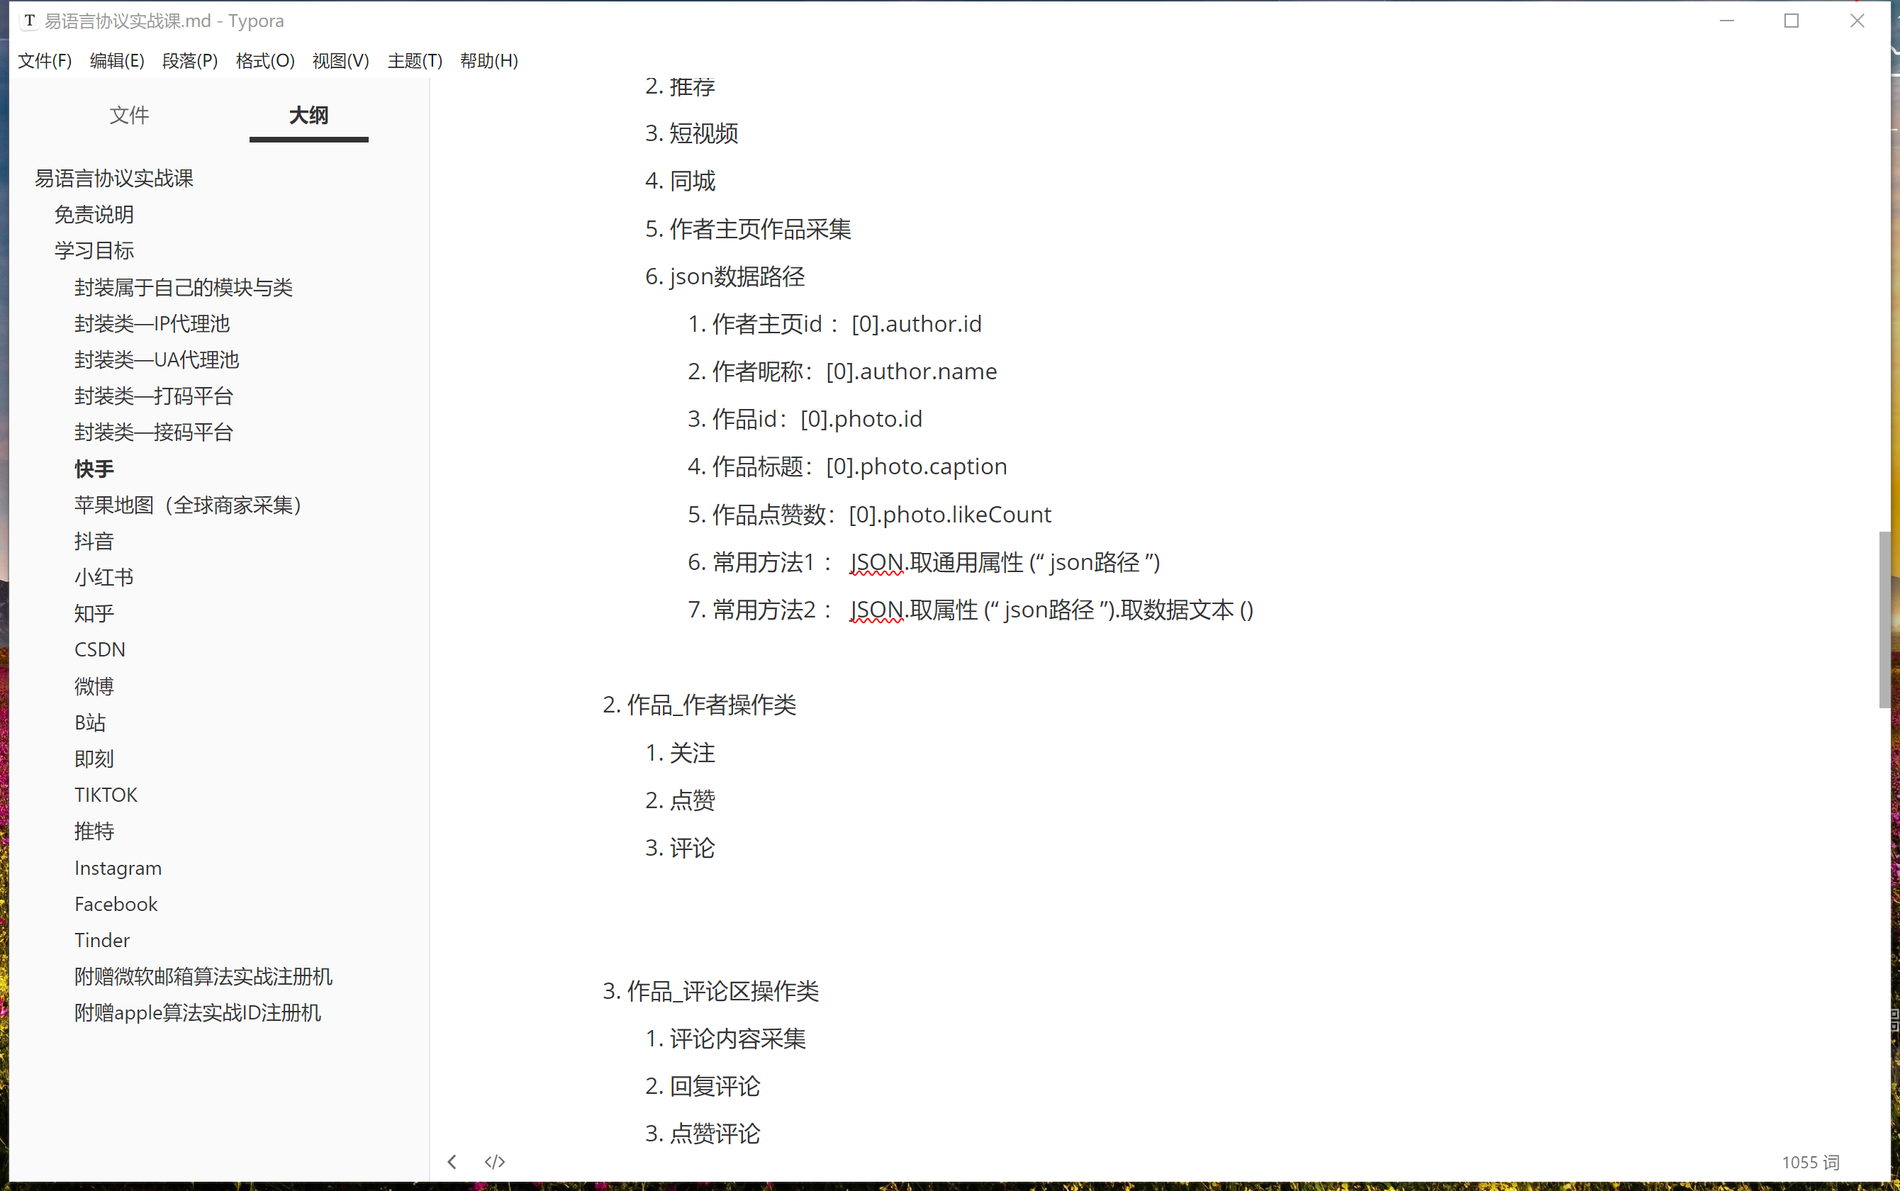Select 封装类—接码平台 outline entry
1900x1191 pixels.
pyautogui.click(x=154, y=432)
